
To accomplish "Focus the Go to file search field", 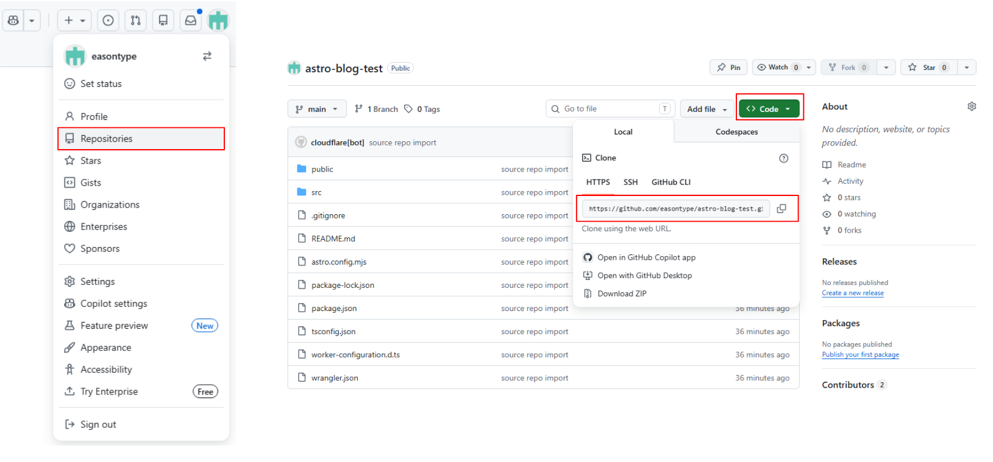I will [610, 108].
